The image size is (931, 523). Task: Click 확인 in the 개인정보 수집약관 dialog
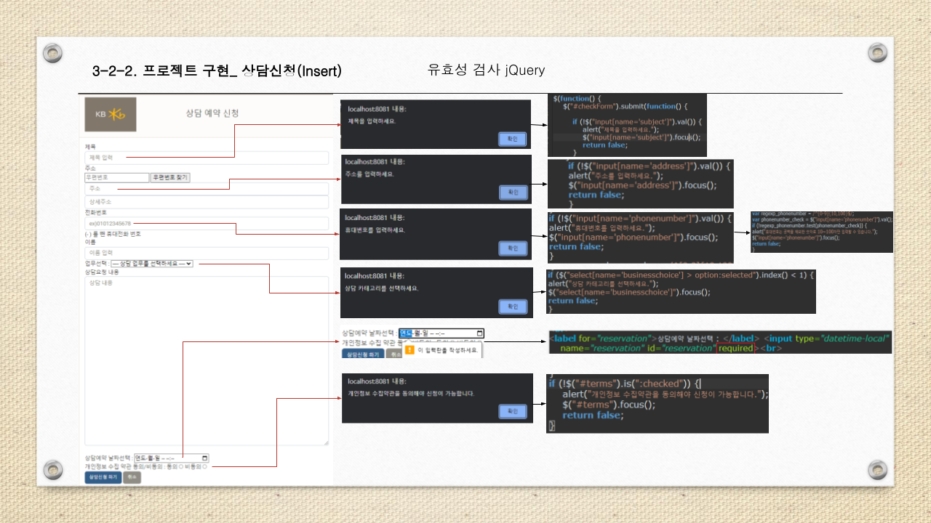pos(513,410)
